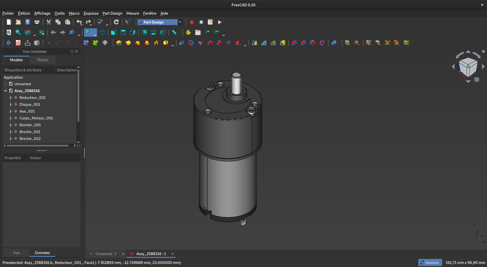This screenshot has width=487, height=267.
Task: Click the Fit selection icon
Action: 18,32
